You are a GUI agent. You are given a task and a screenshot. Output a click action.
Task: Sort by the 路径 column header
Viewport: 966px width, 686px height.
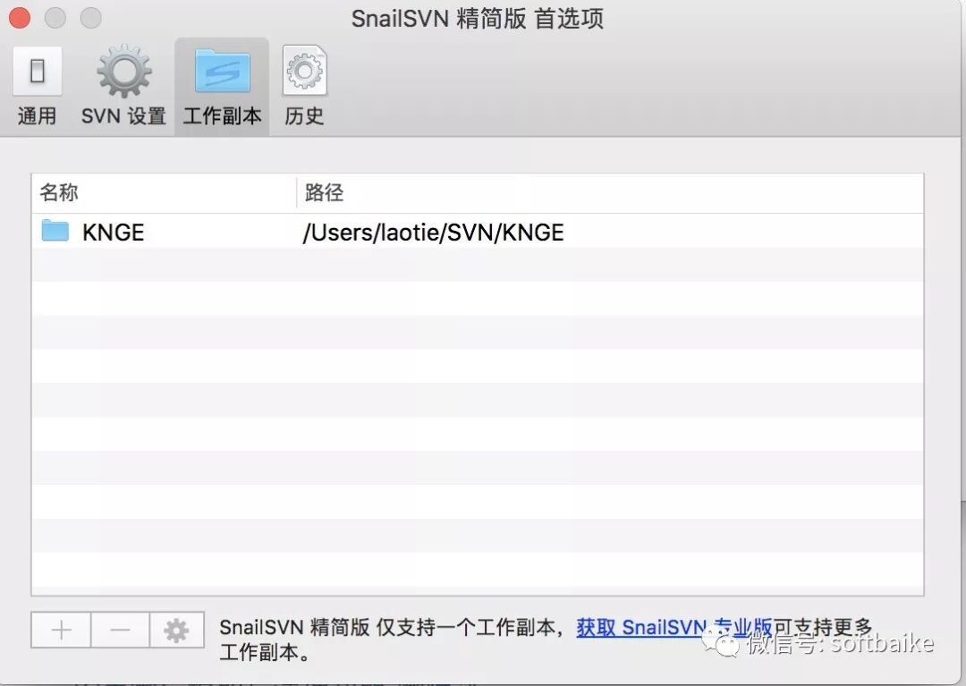[610, 193]
